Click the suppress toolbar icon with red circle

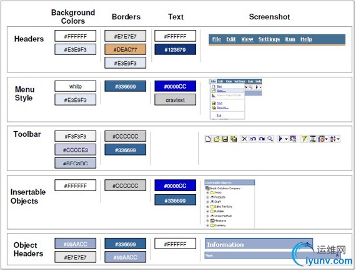click(x=321, y=139)
